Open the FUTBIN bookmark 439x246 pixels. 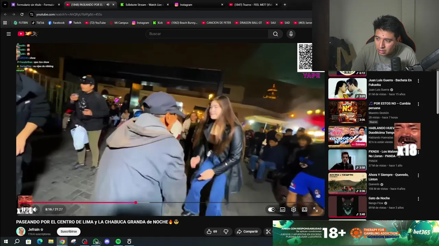pos(21,23)
